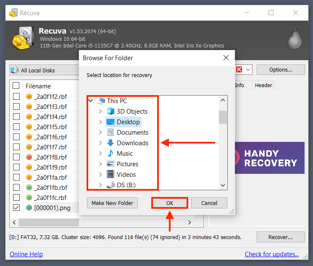Check the box for _2a0f1f5.rbf
313x266 pixels.
pos(16,127)
